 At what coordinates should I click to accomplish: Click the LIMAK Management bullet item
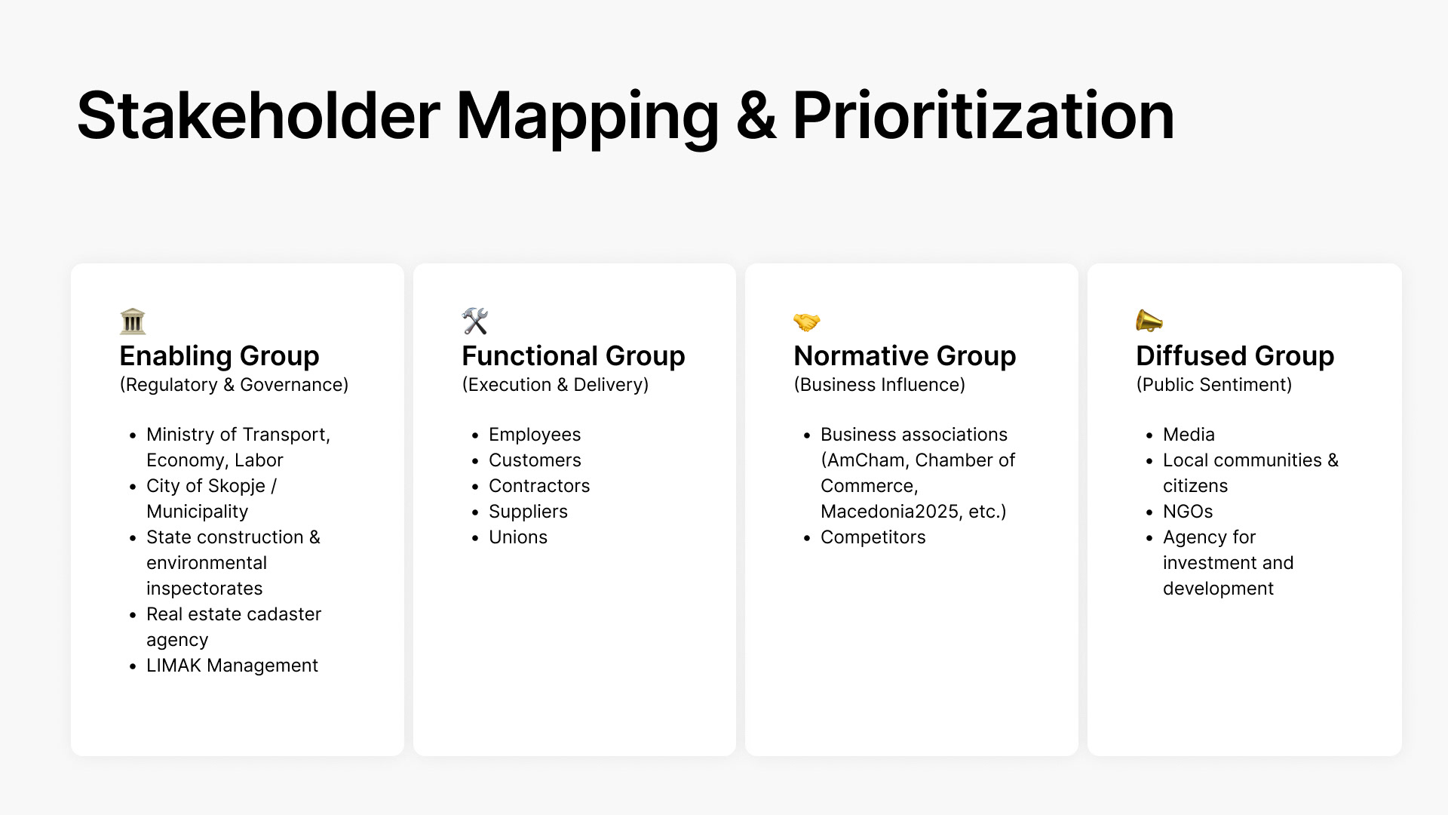pyautogui.click(x=232, y=666)
